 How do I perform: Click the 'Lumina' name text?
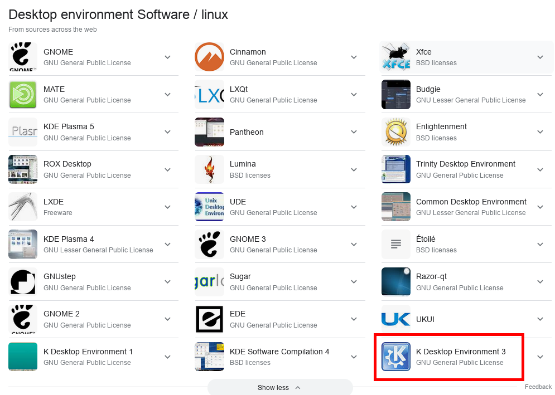[x=243, y=164]
